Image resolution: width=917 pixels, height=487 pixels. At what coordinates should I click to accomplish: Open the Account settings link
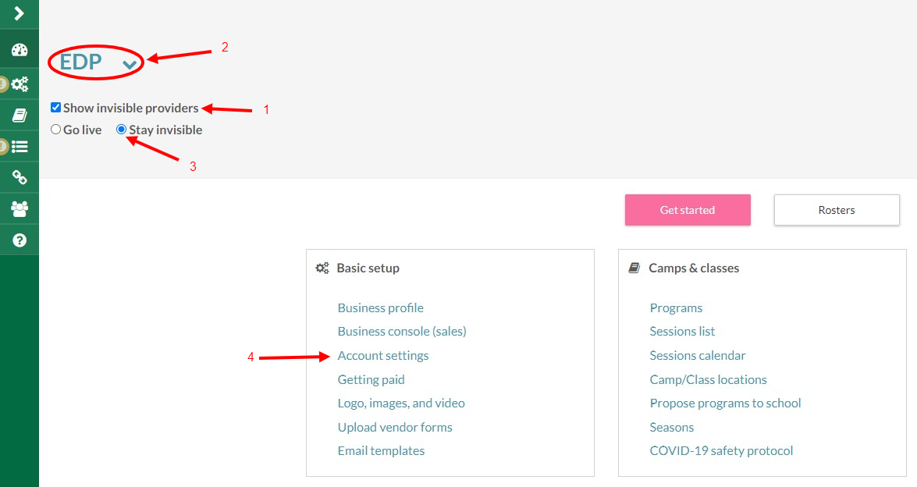point(383,355)
